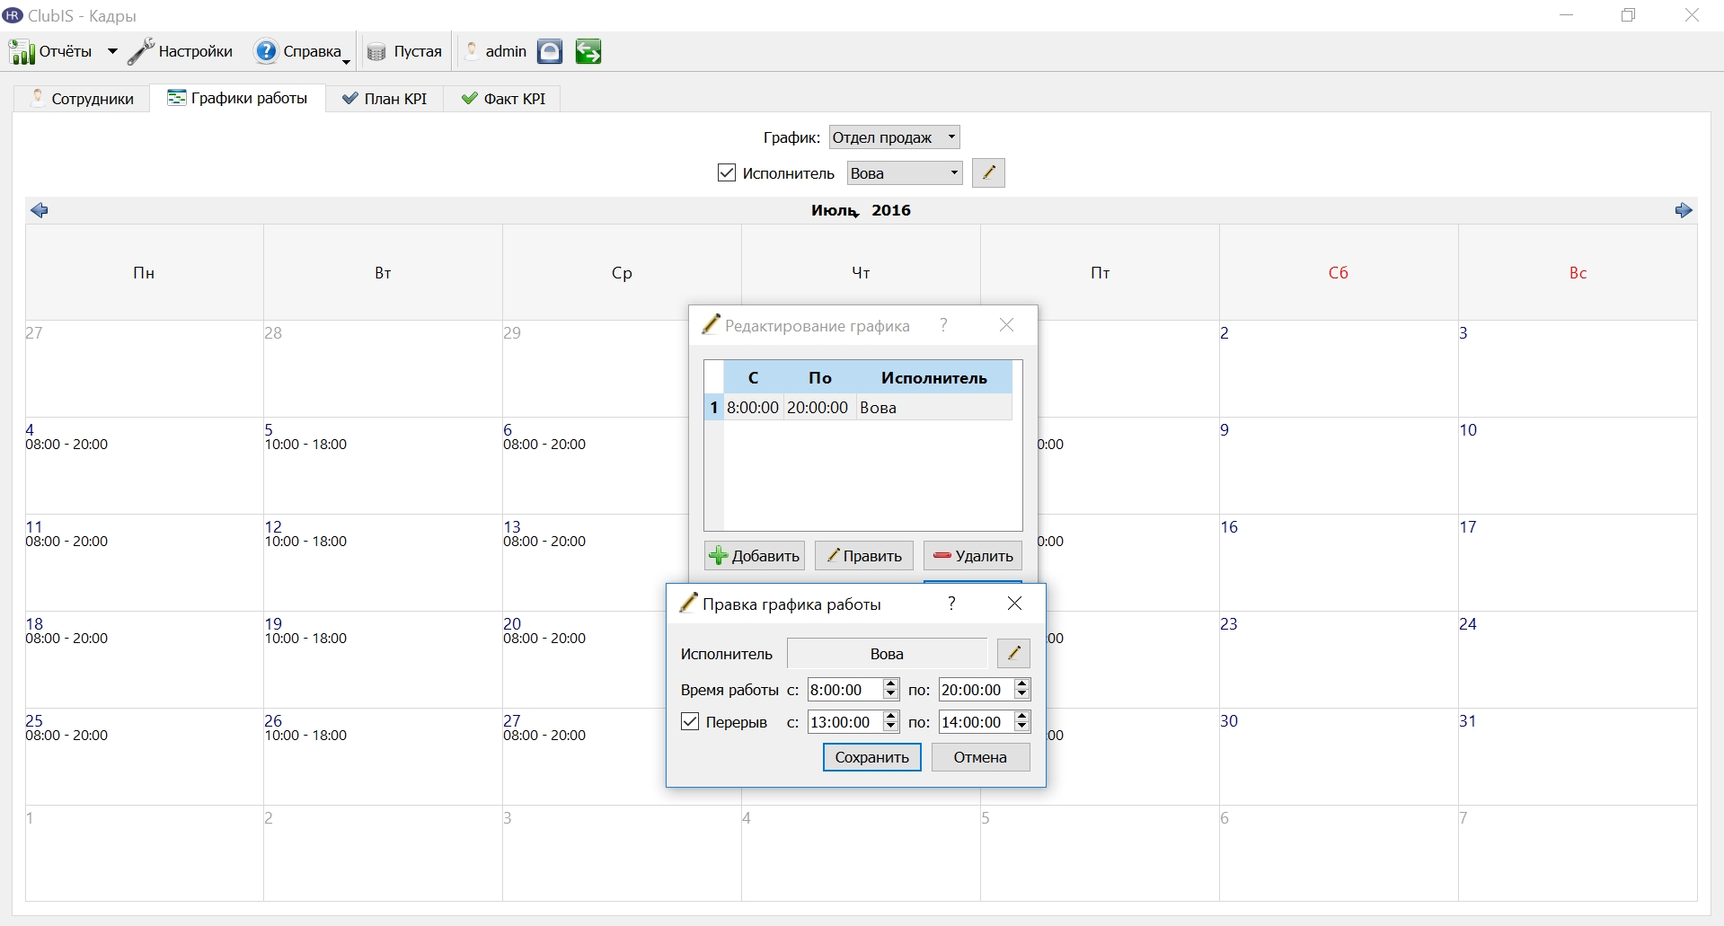Click pencil button next to Исполнитель field in dialog
The height and width of the screenshot is (926, 1724).
pyautogui.click(x=1013, y=653)
